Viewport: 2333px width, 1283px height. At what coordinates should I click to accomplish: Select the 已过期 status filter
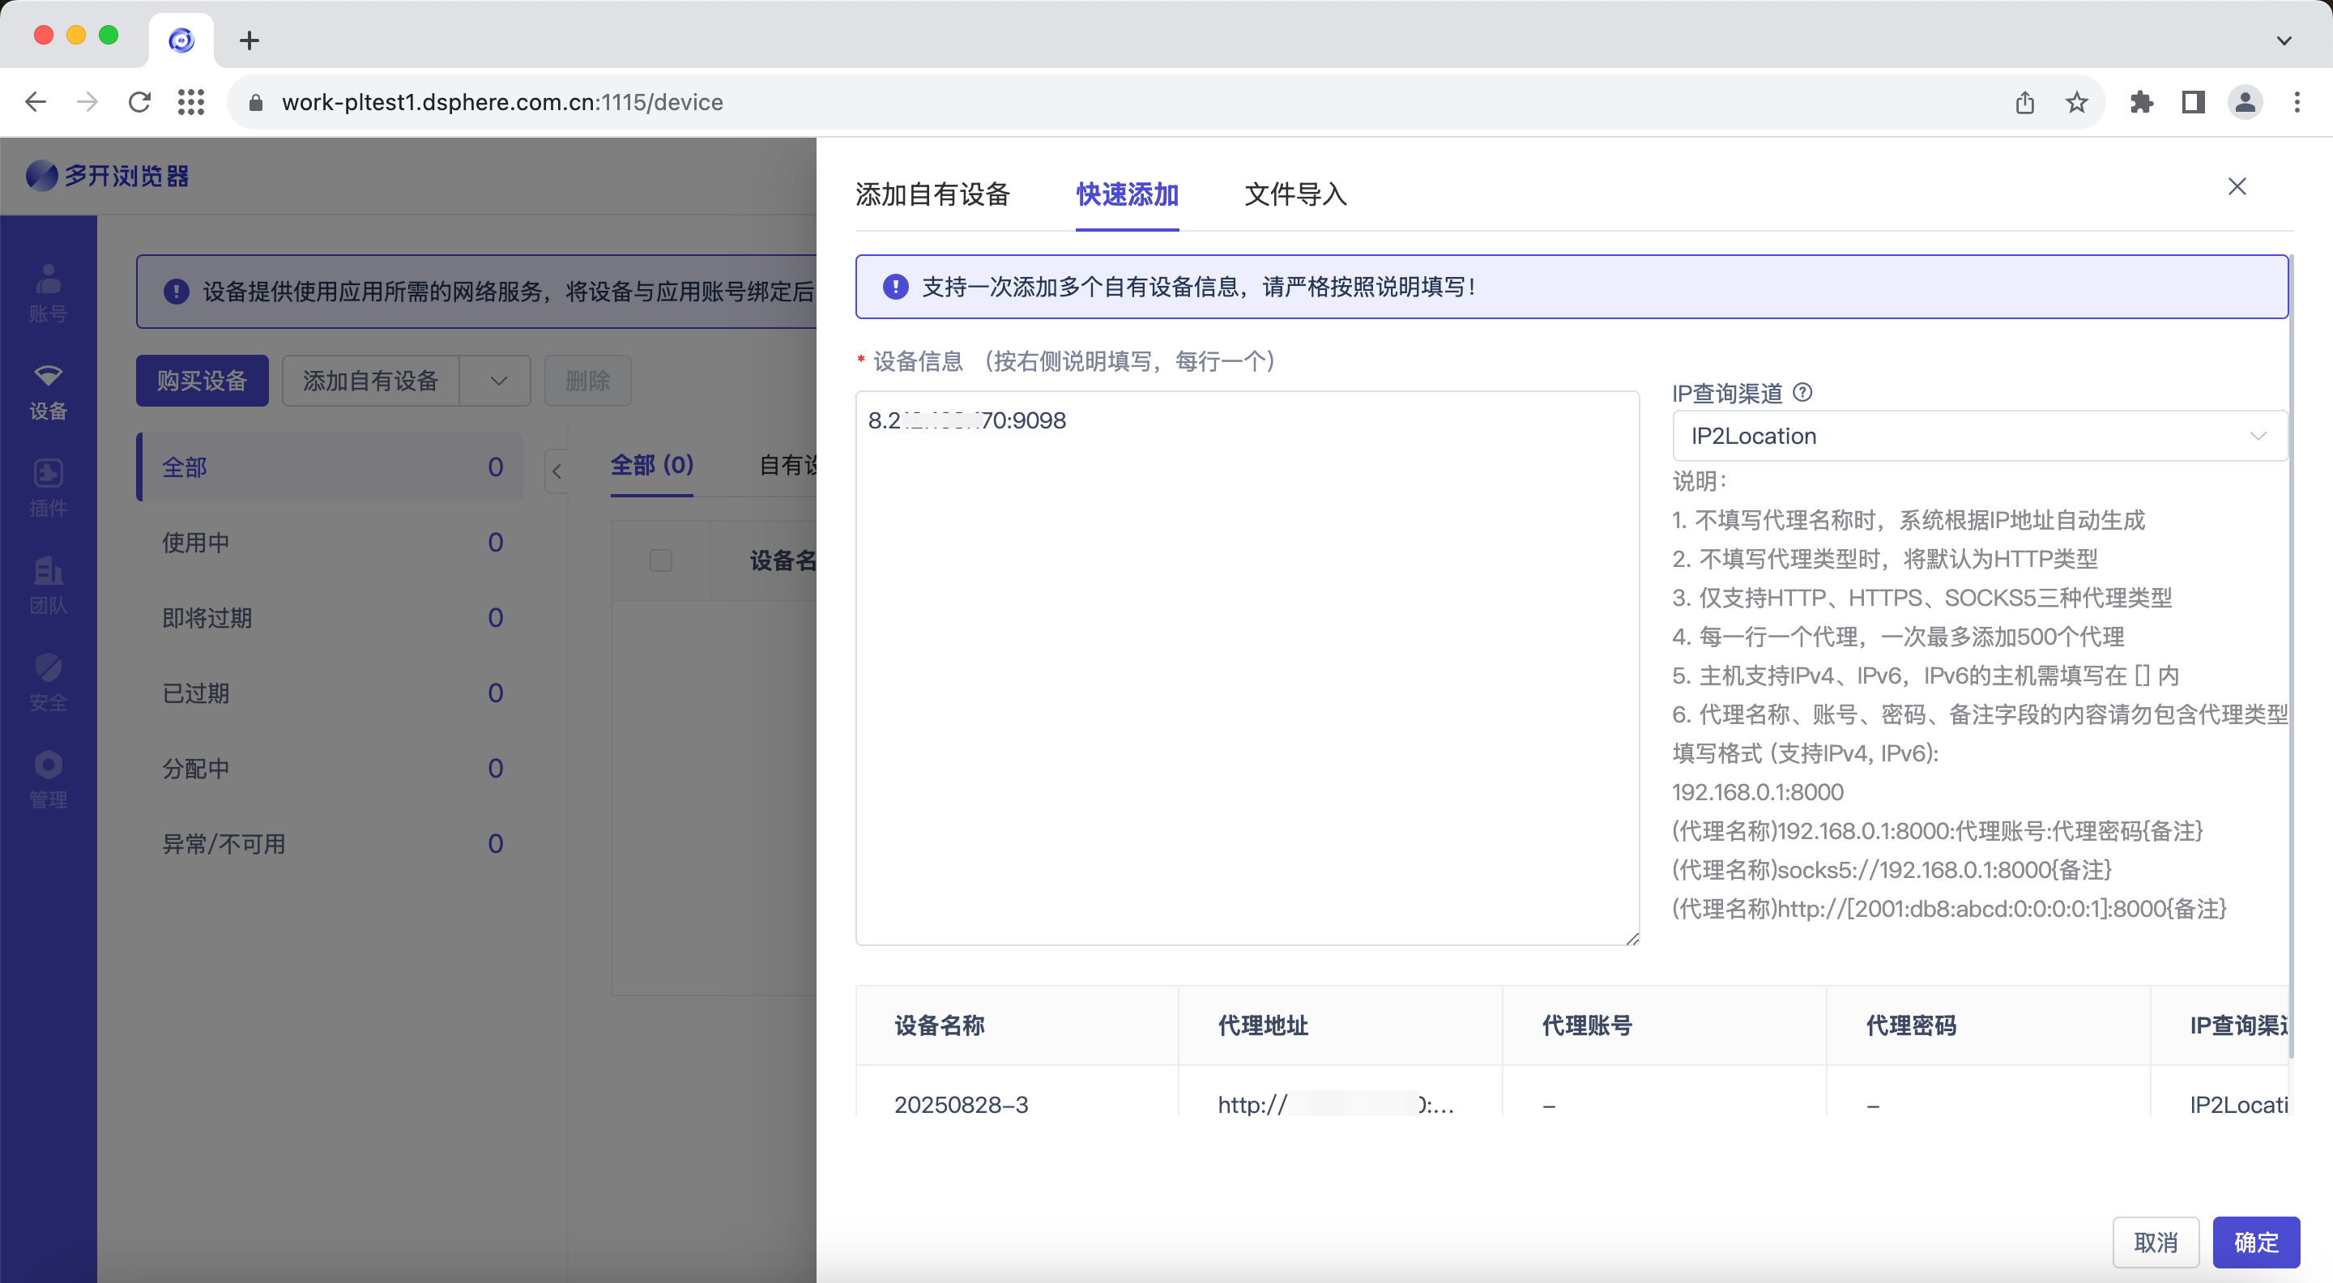(331, 693)
